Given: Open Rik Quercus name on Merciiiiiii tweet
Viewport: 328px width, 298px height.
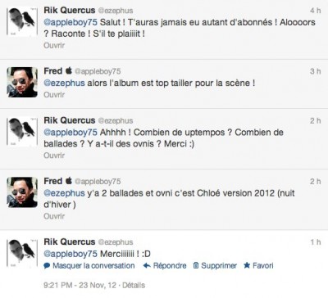Looking at the screenshot, I should point(70,242).
